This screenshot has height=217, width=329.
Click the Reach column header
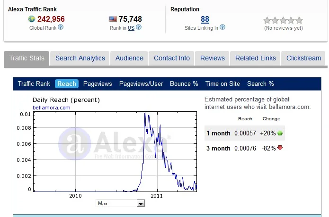245,119
